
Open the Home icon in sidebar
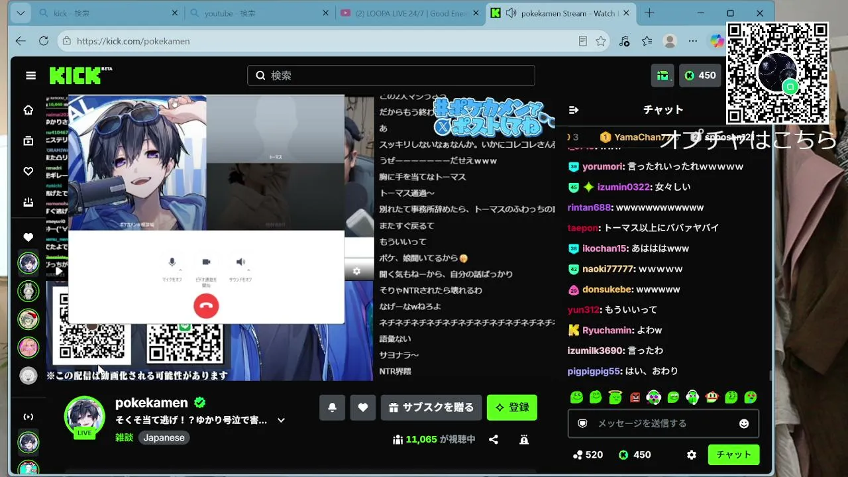[x=28, y=110]
